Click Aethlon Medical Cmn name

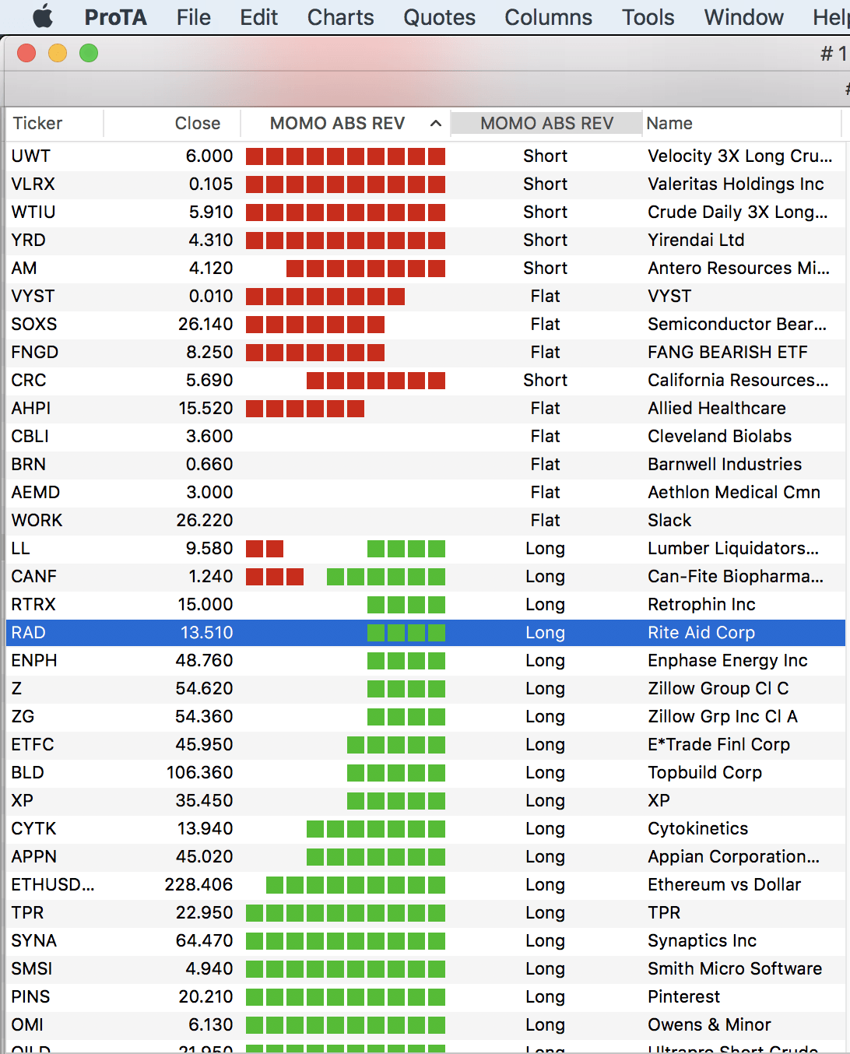pyautogui.click(x=734, y=492)
